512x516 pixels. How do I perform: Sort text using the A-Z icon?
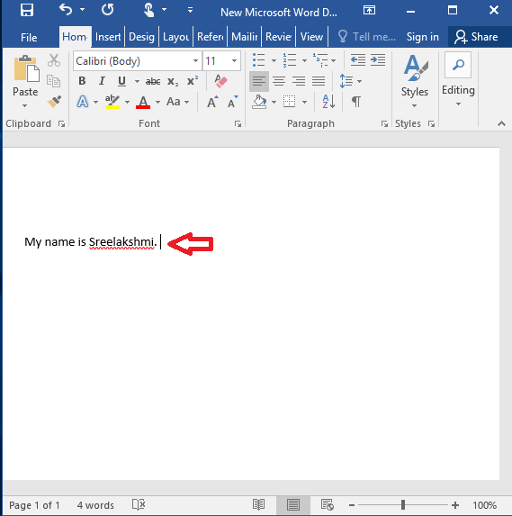click(x=328, y=102)
